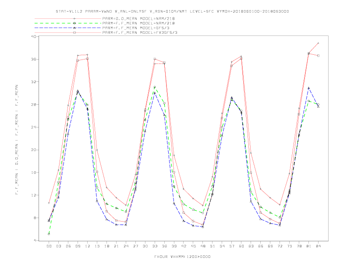Click the x-axis forecast hour label 36
The image size is (347, 268).
164,246
